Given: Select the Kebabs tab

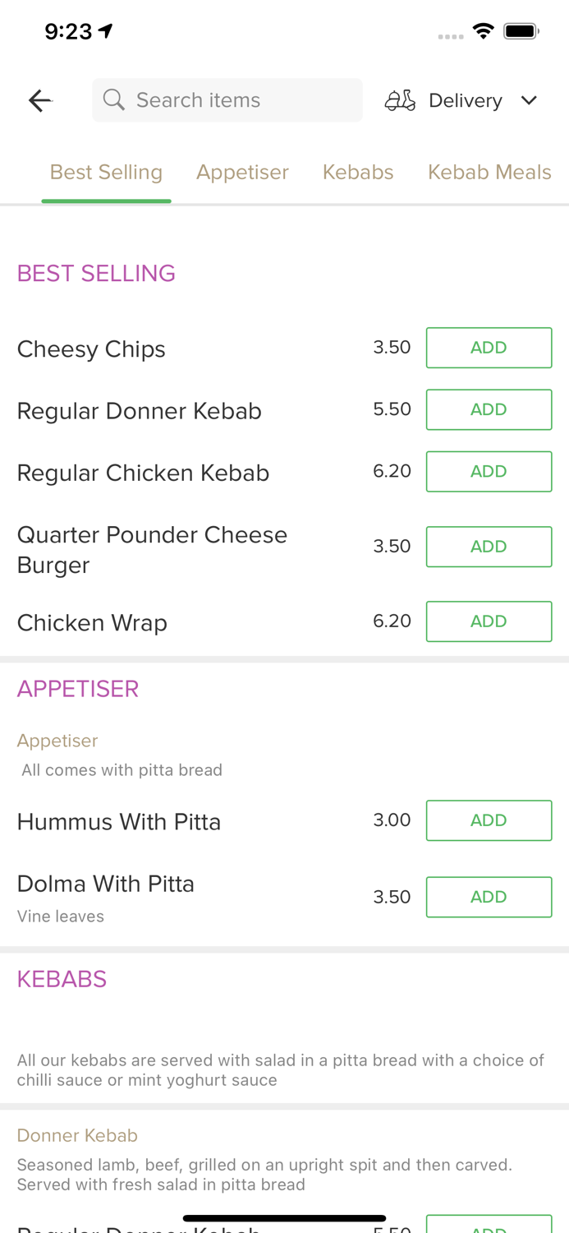Looking at the screenshot, I should 358,172.
